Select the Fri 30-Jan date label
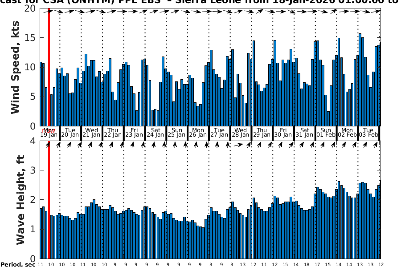Image resolution: width=401 pixels, height=267 pixels. point(283,133)
